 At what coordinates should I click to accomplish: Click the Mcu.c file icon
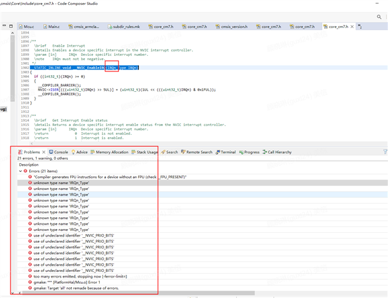[x=21, y=27]
